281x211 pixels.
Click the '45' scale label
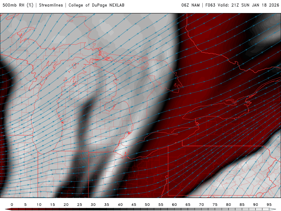point(134,205)
